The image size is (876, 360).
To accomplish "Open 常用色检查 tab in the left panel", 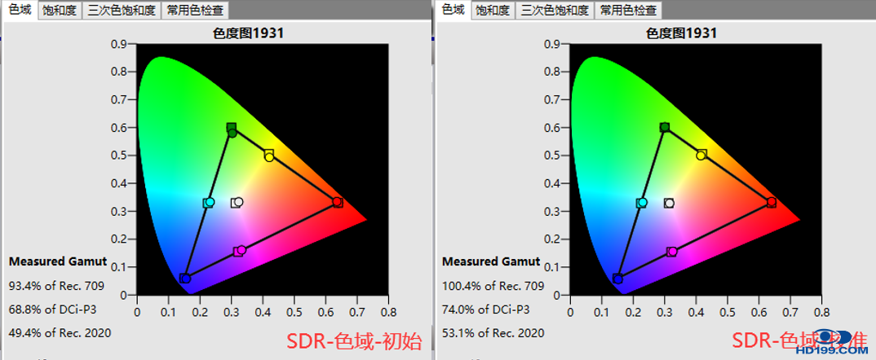I will (x=194, y=10).
